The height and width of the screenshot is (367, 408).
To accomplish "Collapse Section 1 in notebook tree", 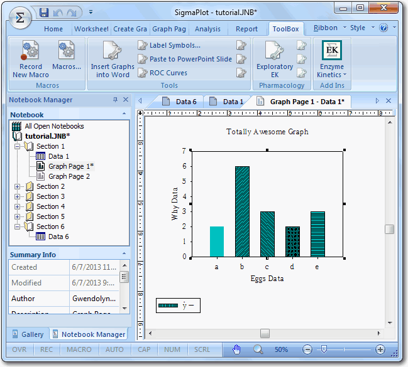I will 17,146.
